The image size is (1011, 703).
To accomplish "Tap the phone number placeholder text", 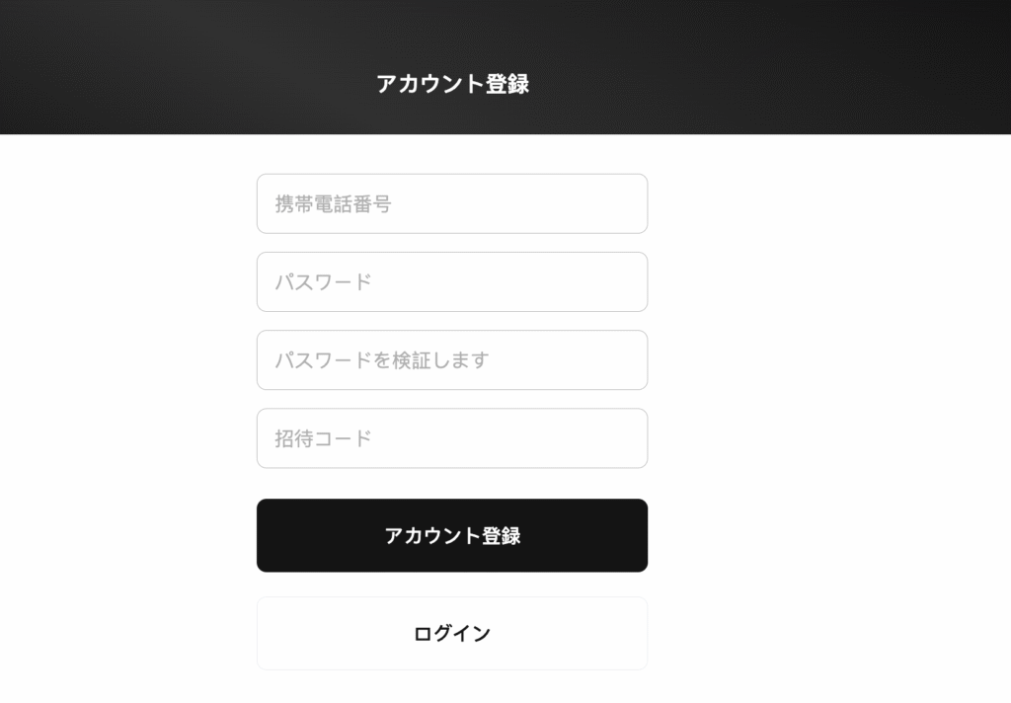I will click(336, 203).
